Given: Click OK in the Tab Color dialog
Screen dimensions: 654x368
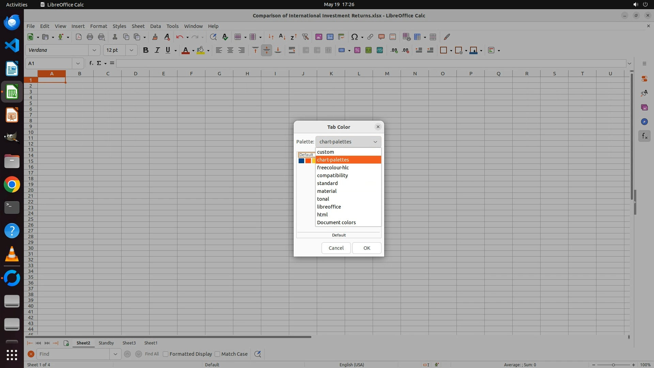Looking at the screenshot, I should [x=367, y=248].
